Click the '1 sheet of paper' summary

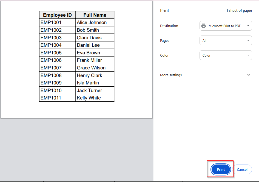[239, 11]
